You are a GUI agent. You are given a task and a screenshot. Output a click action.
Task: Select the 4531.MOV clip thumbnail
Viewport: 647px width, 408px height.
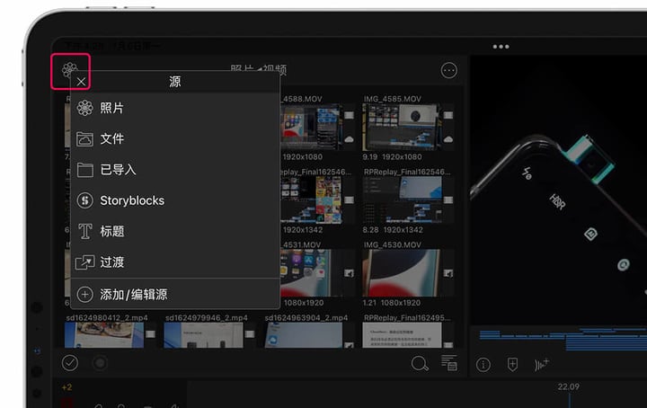[312, 273]
